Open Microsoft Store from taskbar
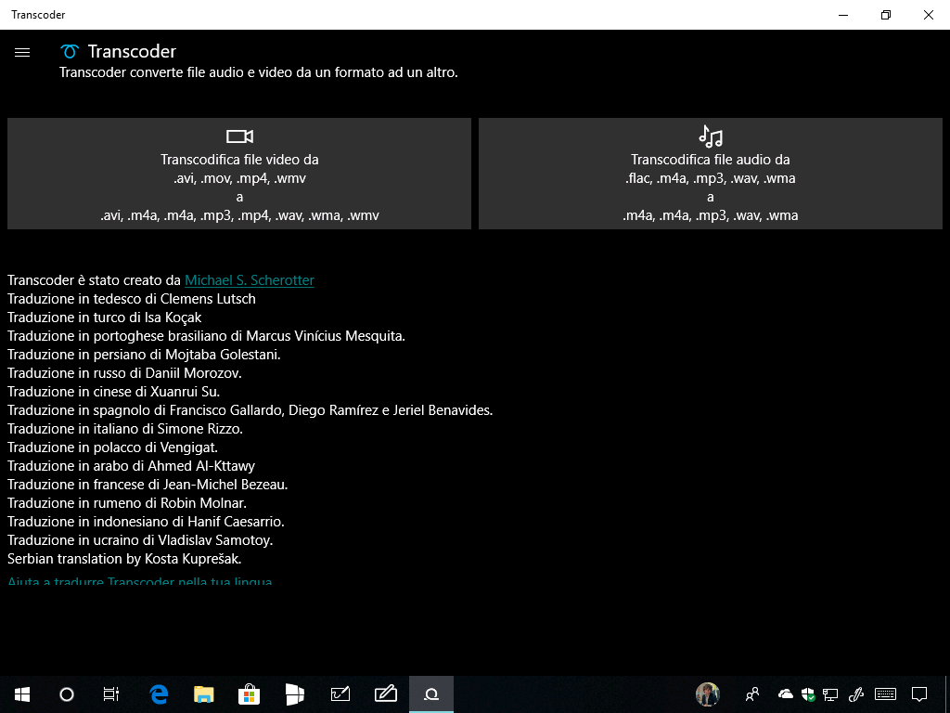 (x=249, y=694)
